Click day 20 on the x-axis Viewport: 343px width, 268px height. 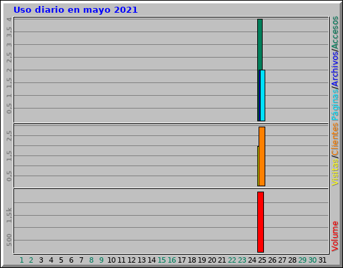[x=212, y=260]
